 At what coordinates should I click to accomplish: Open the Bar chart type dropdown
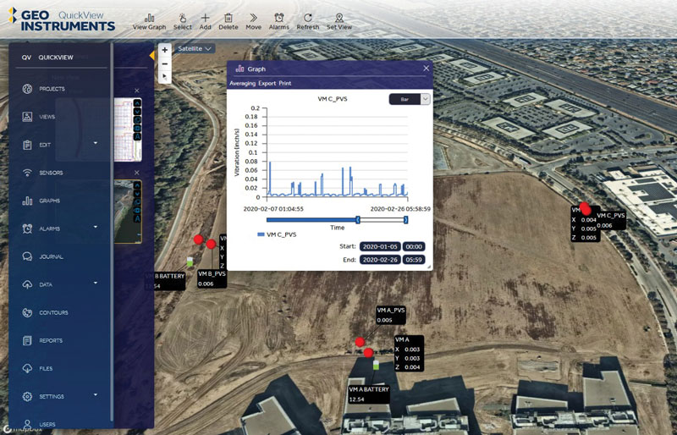pos(409,98)
